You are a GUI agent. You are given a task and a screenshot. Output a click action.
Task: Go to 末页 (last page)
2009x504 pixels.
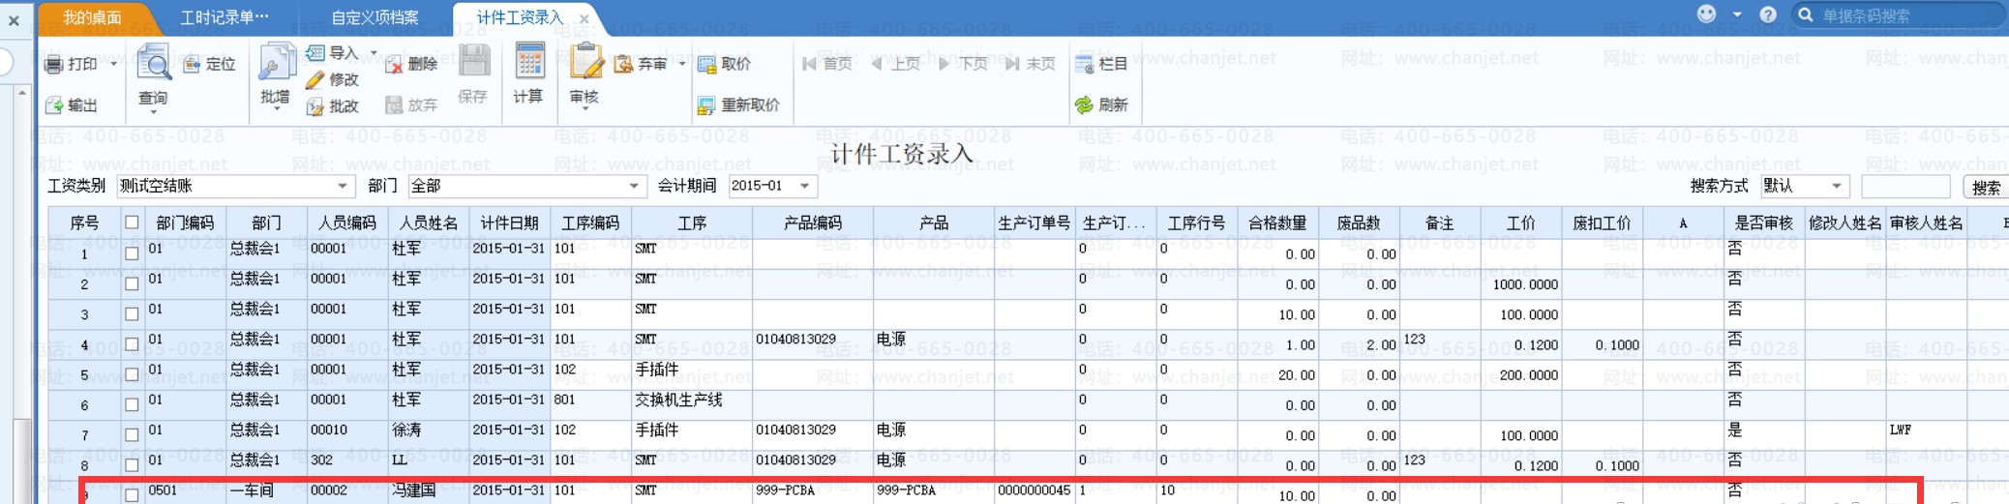click(x=1031, y=64)
